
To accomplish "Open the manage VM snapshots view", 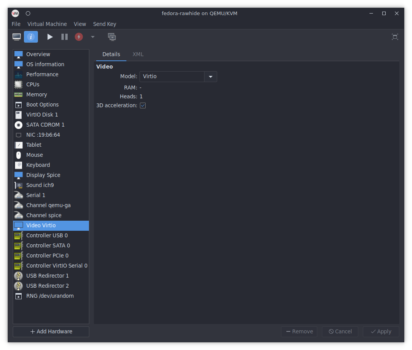I will coord(112,37).
